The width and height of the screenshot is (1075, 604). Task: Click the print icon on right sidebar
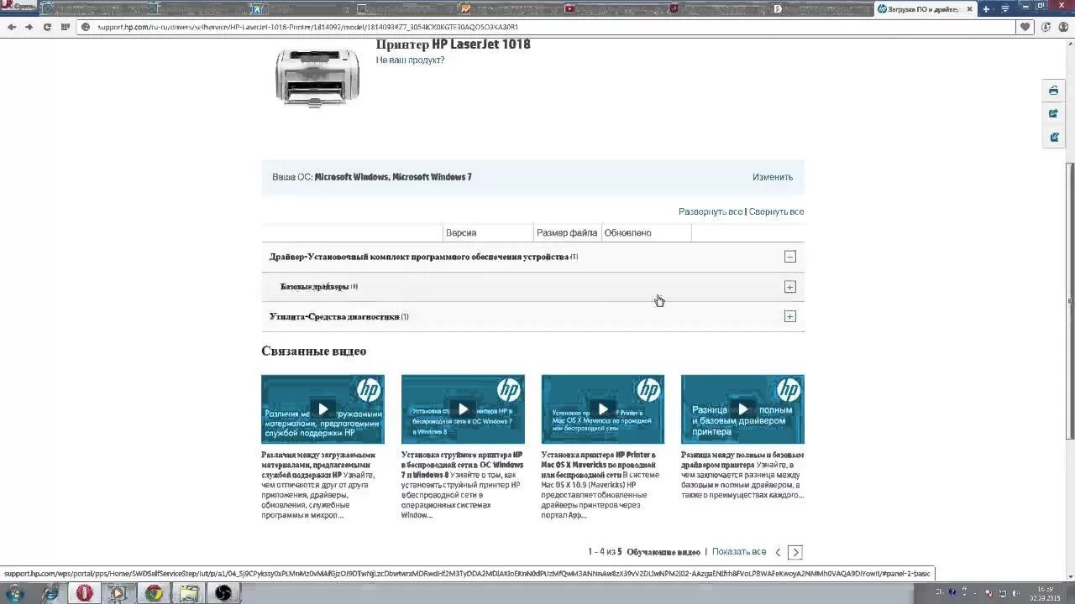[1053, 91]
